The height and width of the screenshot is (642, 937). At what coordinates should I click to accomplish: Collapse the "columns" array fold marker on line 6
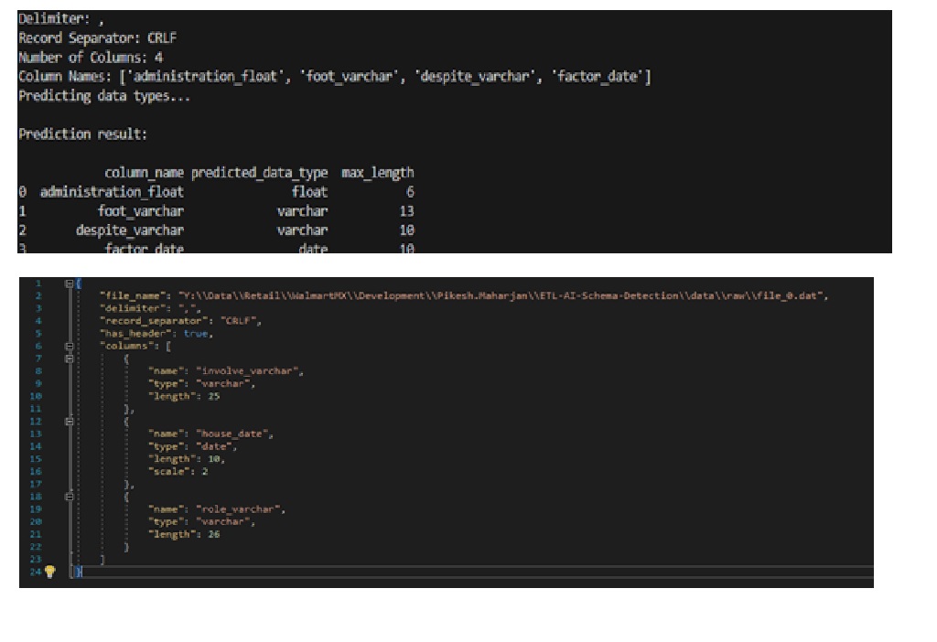click(x=70, y=346)
